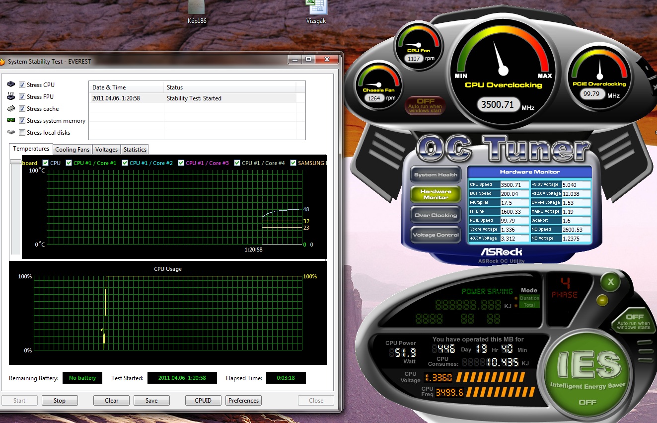Enable Stress local disks

point(22,133)
